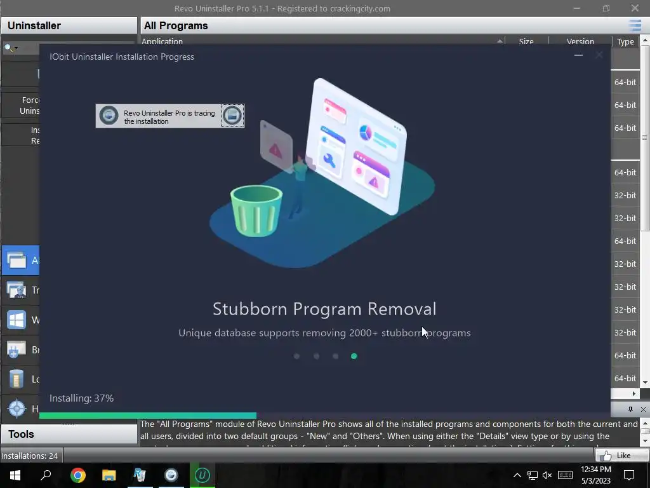Click the application column sort arrow
The width and height of the screenshot is (650, 488).
tap(500, 41)
